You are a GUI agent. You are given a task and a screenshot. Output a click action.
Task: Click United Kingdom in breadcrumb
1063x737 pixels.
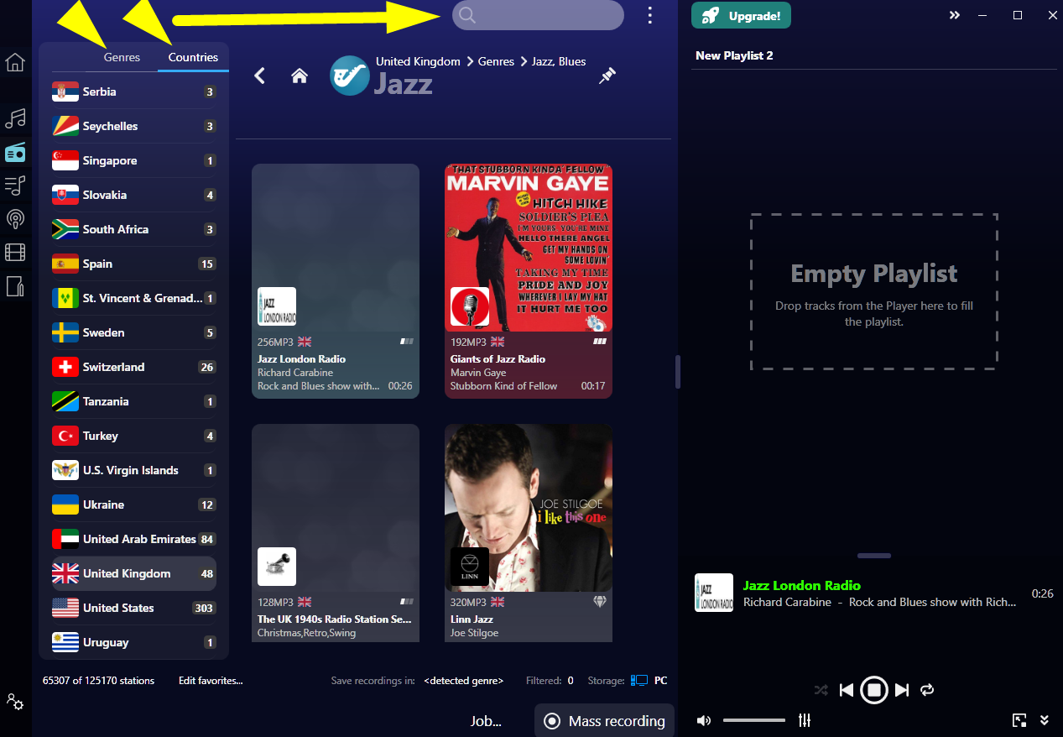[418, 61]
